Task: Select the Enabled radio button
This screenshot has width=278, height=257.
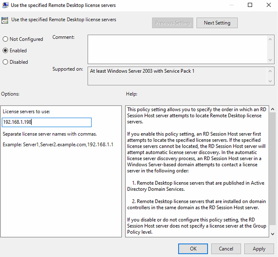Action: tap(6, 51)
